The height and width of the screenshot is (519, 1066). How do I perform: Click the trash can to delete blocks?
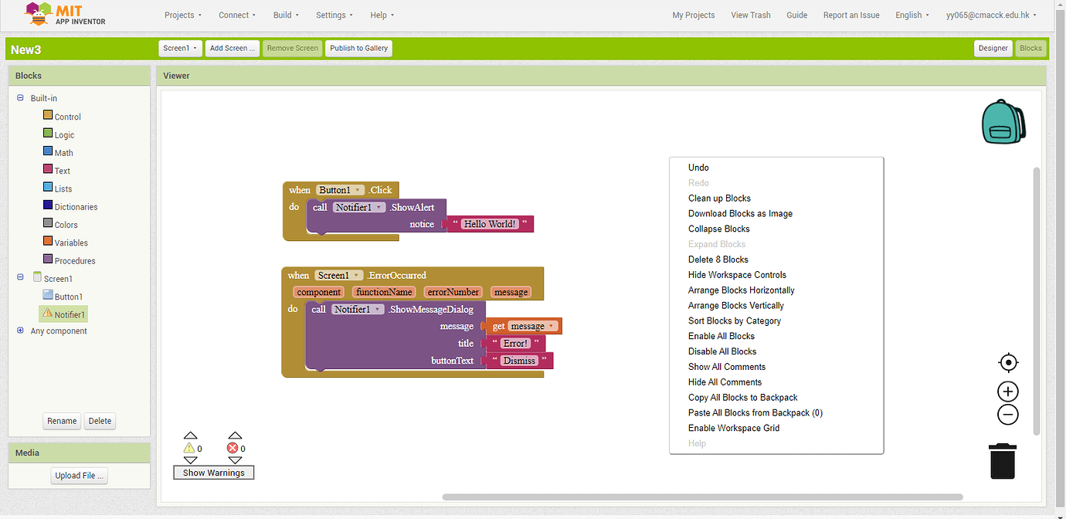coord(1003,460)
